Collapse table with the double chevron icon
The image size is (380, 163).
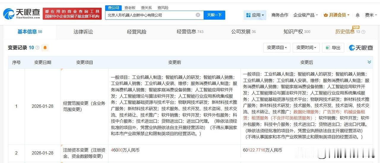click(x=369, y=62)
